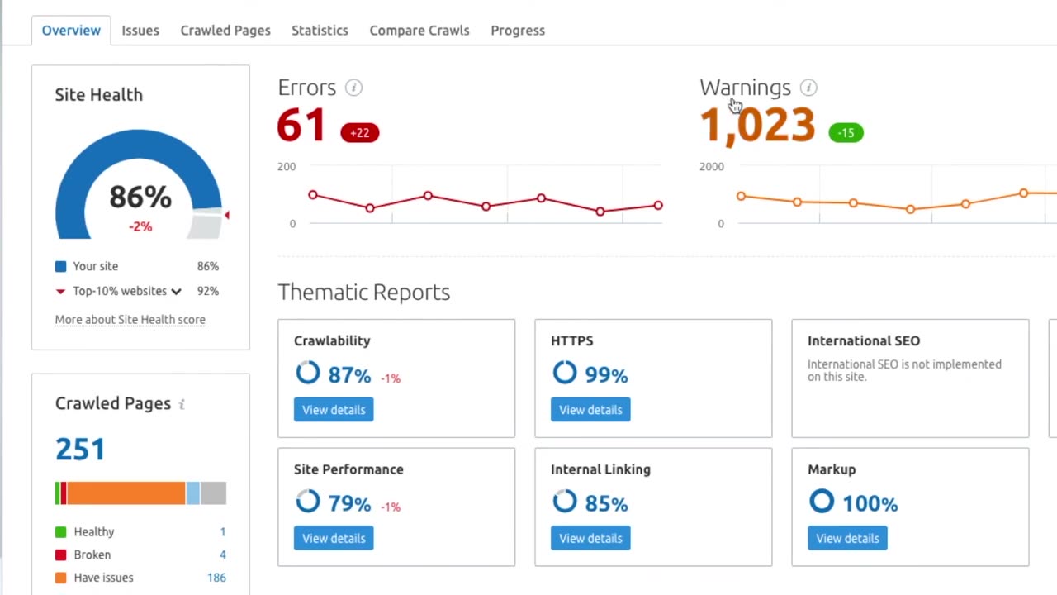This screenshot has height=595, width=1057.
Task: View details for HTTPS report
Action: [590, 410]
